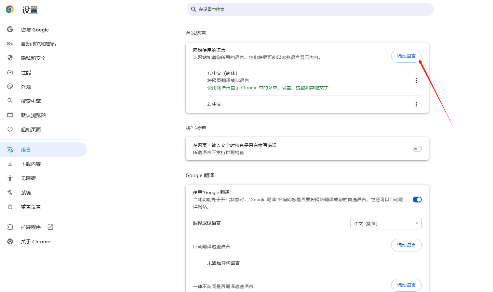This screenshot has width=493, height=292.
Task: Click the 拼写检查 section heading
Action: tap(196, 128)
